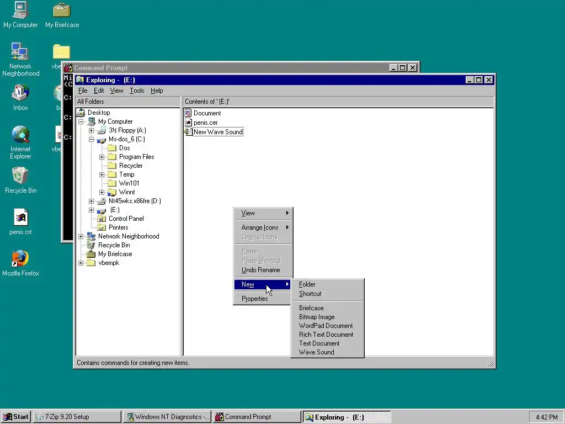Click the Control Panel icon in tree
Viewport: 565px width, 424px height.
[x=102, y=219]
